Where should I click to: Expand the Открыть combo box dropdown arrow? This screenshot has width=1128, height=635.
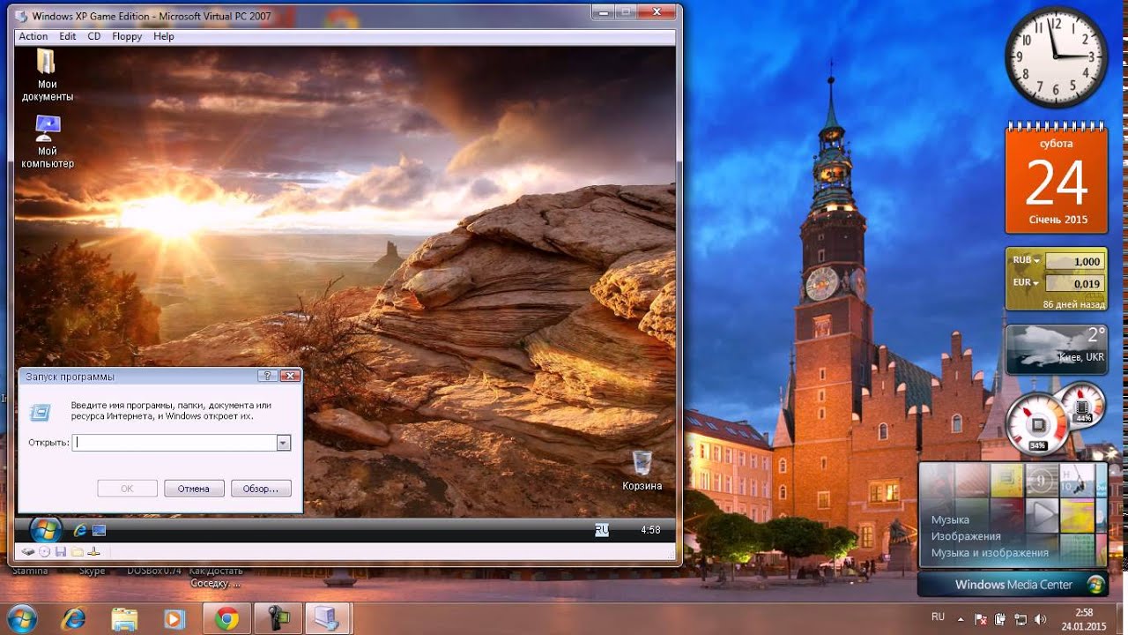point(284,443)
